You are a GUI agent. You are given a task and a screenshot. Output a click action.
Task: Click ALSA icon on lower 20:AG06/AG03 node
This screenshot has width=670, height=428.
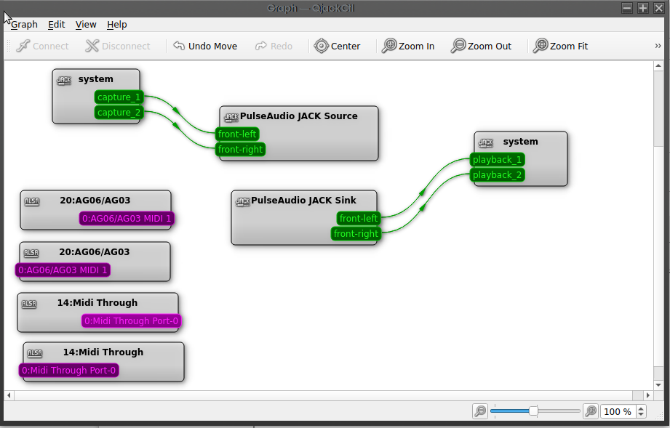coord(31,253)
